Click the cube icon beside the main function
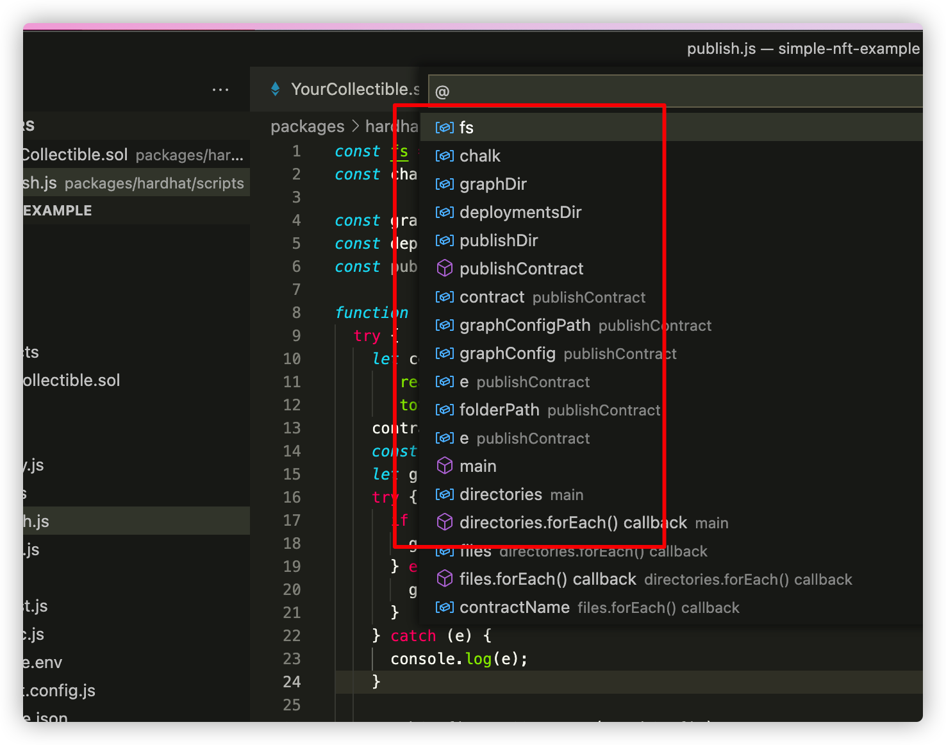Viewport: 946px width, 745px height. (445, 466)
